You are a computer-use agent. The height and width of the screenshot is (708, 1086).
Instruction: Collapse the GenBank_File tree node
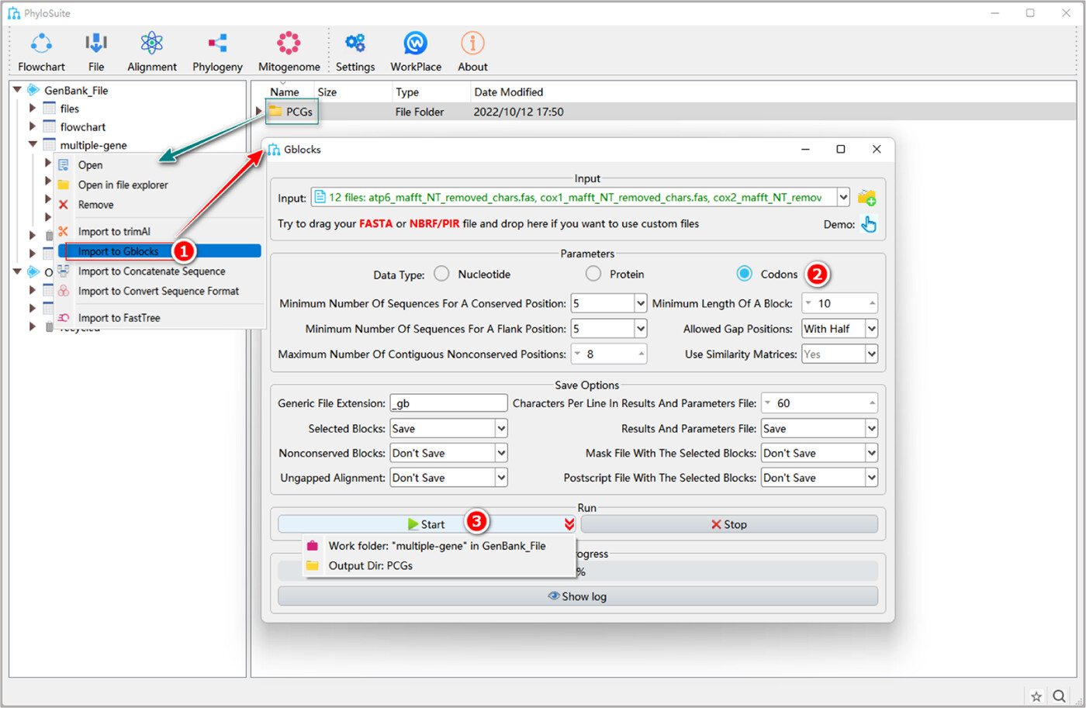tap(17, 90)
